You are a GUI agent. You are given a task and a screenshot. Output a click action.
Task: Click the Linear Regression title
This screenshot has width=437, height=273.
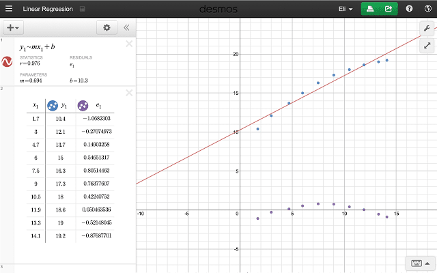pyautogui.click(x=48, y=9)
